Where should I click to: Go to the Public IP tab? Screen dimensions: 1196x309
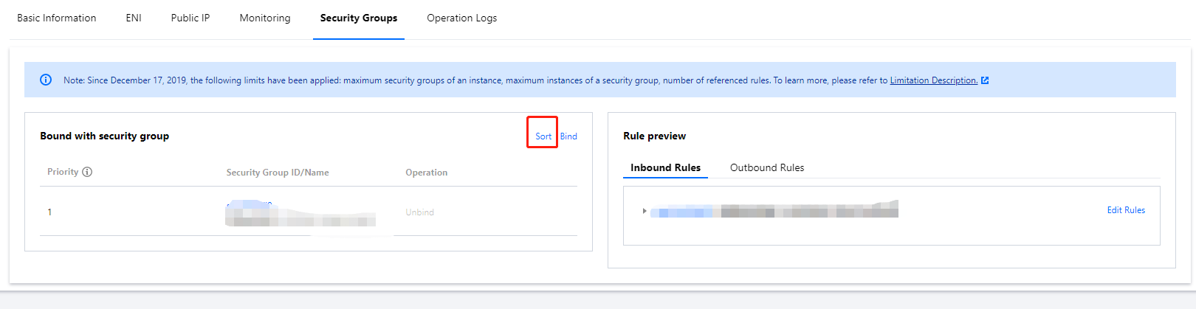pos(190,18)
